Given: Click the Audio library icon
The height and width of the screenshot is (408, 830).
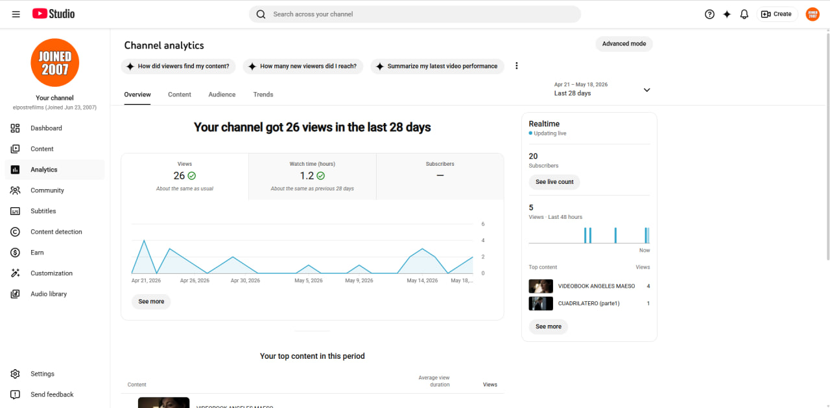Looking at the screenshot, I should click(x=16, y=294).
